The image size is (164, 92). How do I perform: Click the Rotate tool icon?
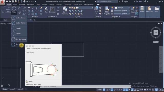coord(33,8)
